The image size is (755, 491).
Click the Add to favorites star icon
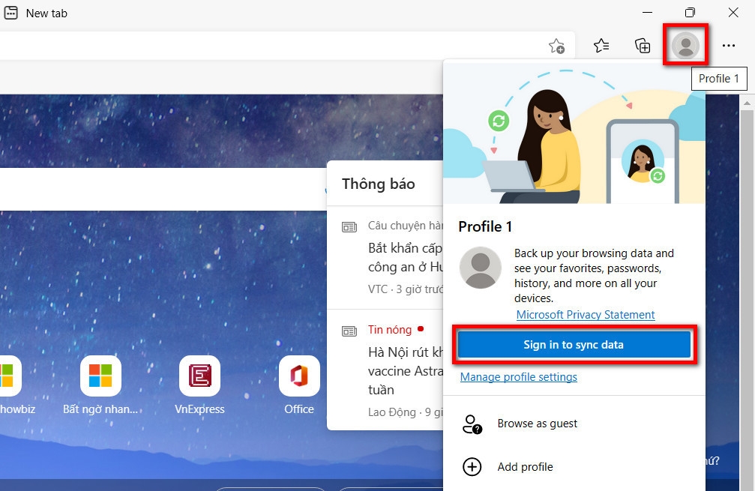(x=558, y=46)
